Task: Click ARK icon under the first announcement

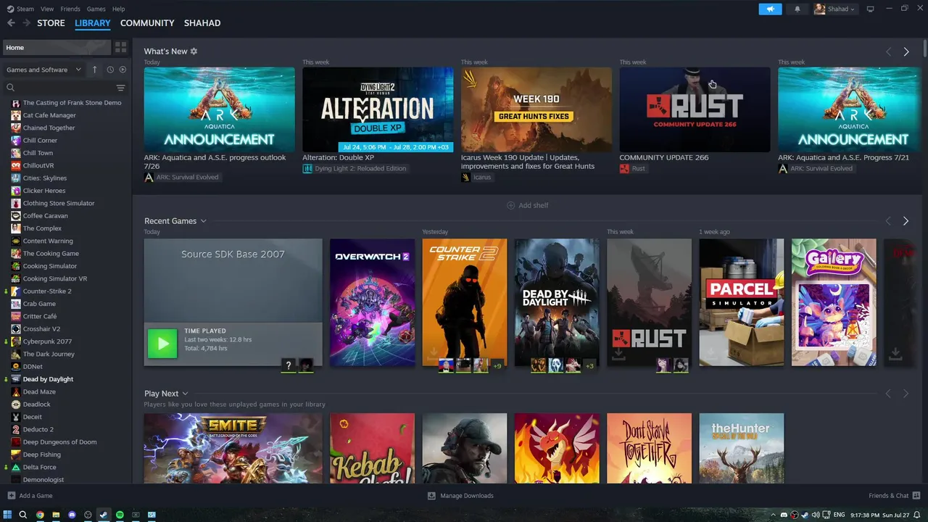Action: coord(149,177)
